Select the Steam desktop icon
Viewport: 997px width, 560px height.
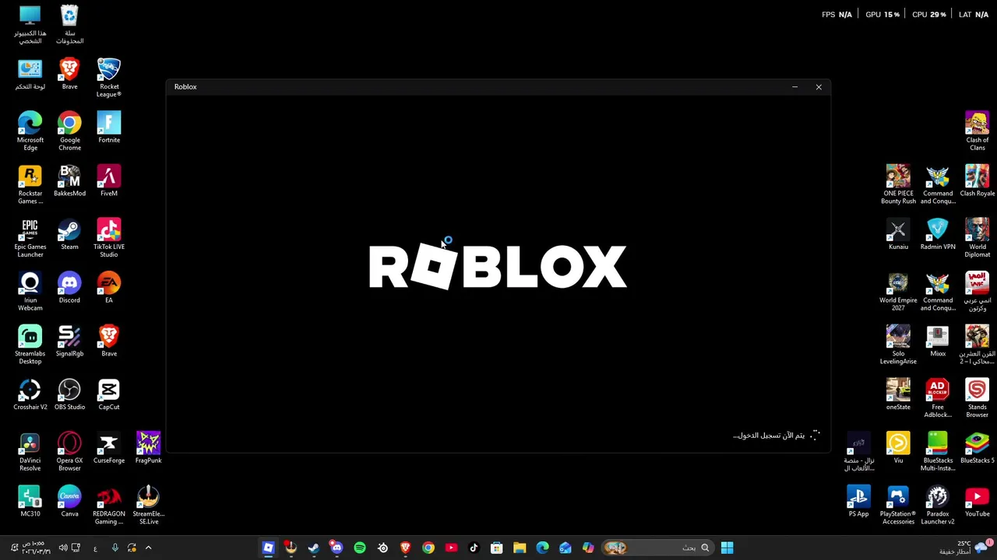[69, 234]
